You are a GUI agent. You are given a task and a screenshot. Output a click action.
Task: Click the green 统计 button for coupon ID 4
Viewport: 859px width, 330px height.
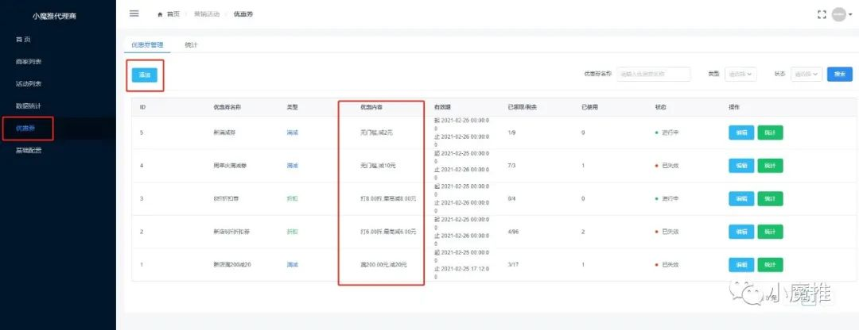770,165
